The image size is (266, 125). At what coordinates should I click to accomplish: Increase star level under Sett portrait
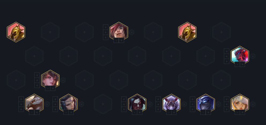pyautogui.click(x=121, y=41)
